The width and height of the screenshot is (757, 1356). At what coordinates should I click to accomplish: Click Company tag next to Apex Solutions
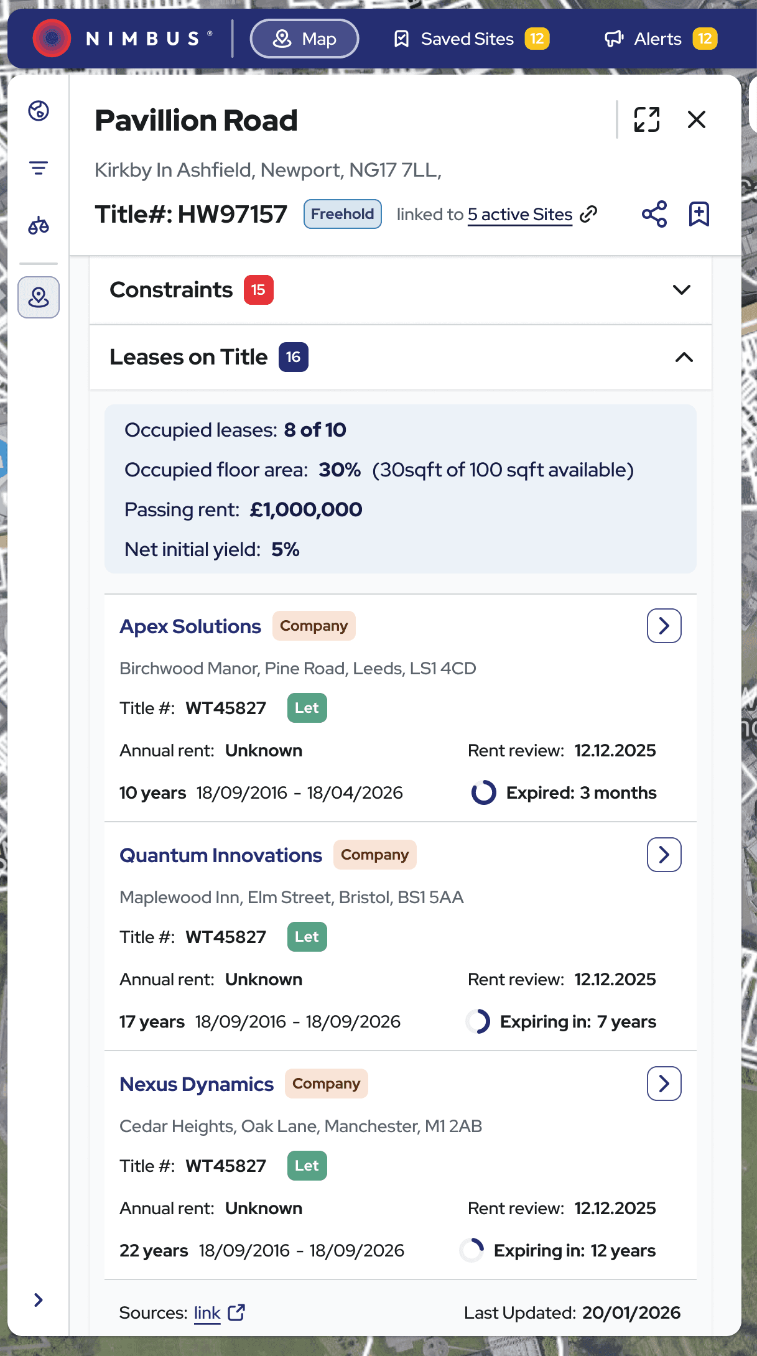(314, 626)
